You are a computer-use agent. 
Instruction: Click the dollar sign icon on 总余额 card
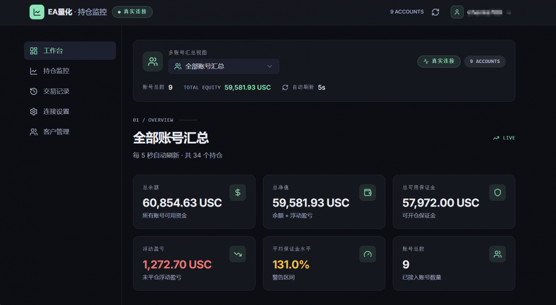[237, 193]
